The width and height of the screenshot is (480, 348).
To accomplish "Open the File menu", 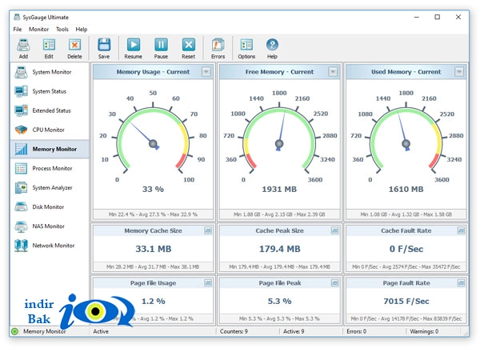I will pyautogui.click(x=18, y=30).
